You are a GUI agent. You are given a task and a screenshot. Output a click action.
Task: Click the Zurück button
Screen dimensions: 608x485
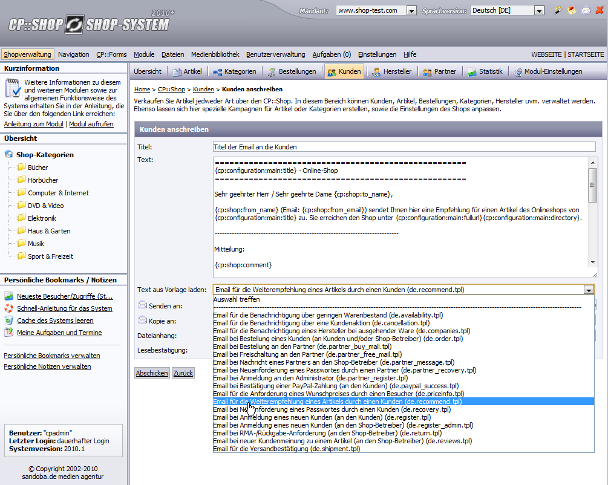point(183,373)
